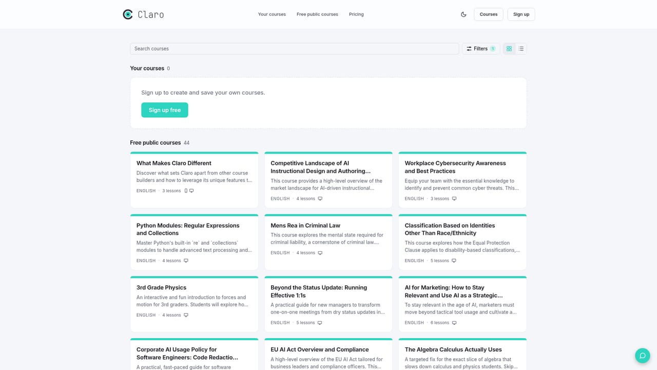Click 'Your courses' section heading

[147, 68]
